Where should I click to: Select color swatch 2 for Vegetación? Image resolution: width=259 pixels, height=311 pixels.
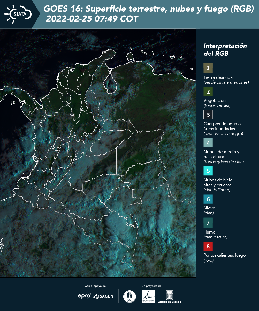tap(208, 91)
